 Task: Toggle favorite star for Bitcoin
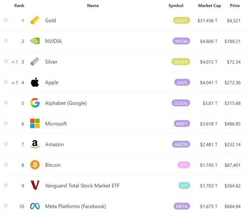click(6, 164)
